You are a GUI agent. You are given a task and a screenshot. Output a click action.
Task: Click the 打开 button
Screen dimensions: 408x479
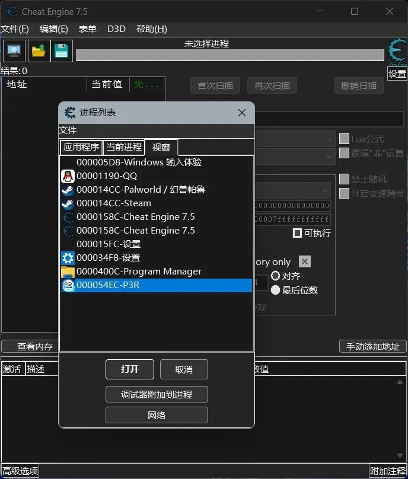pos(130,369)
